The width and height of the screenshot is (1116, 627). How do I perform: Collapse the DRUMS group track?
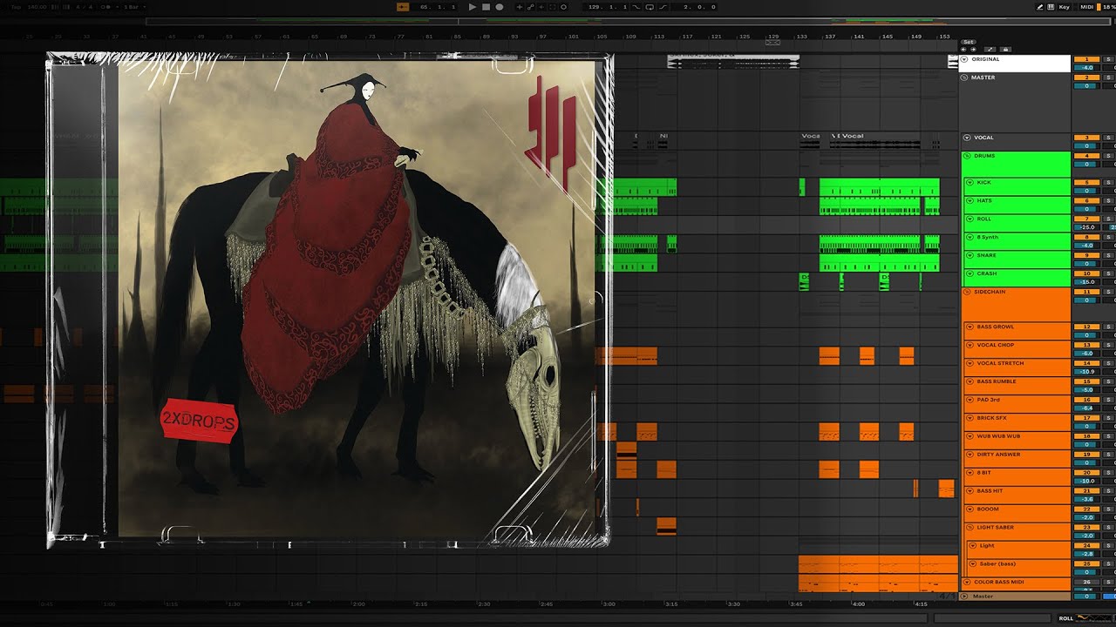pos(967,156)
